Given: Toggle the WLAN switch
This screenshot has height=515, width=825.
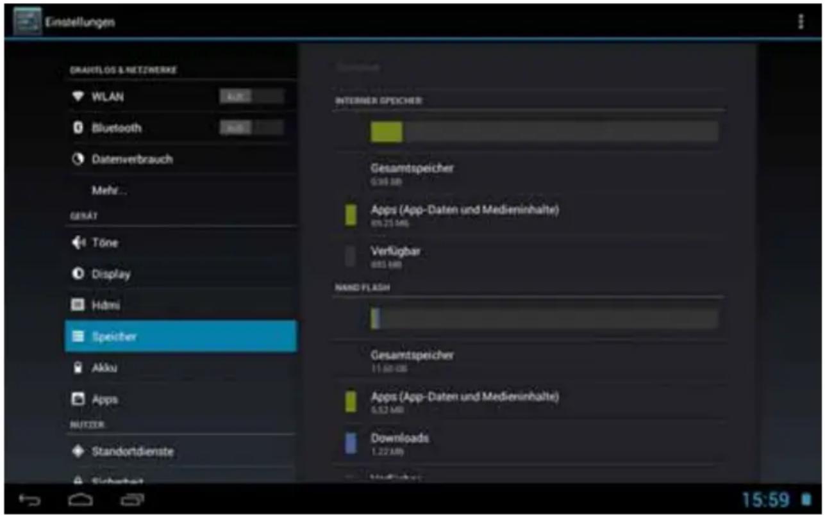Looking at the screenshot, I should pos(251,97).
